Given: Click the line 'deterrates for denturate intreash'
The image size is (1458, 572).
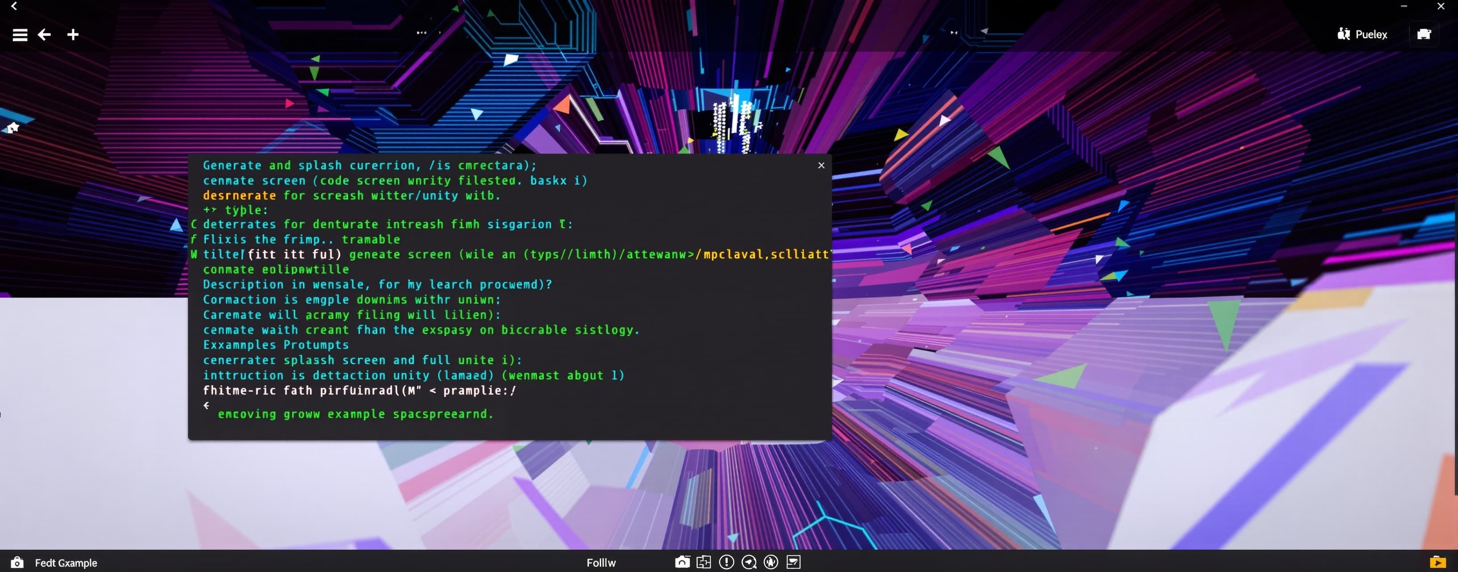Looking at the screenshot, I should [388, 224].
